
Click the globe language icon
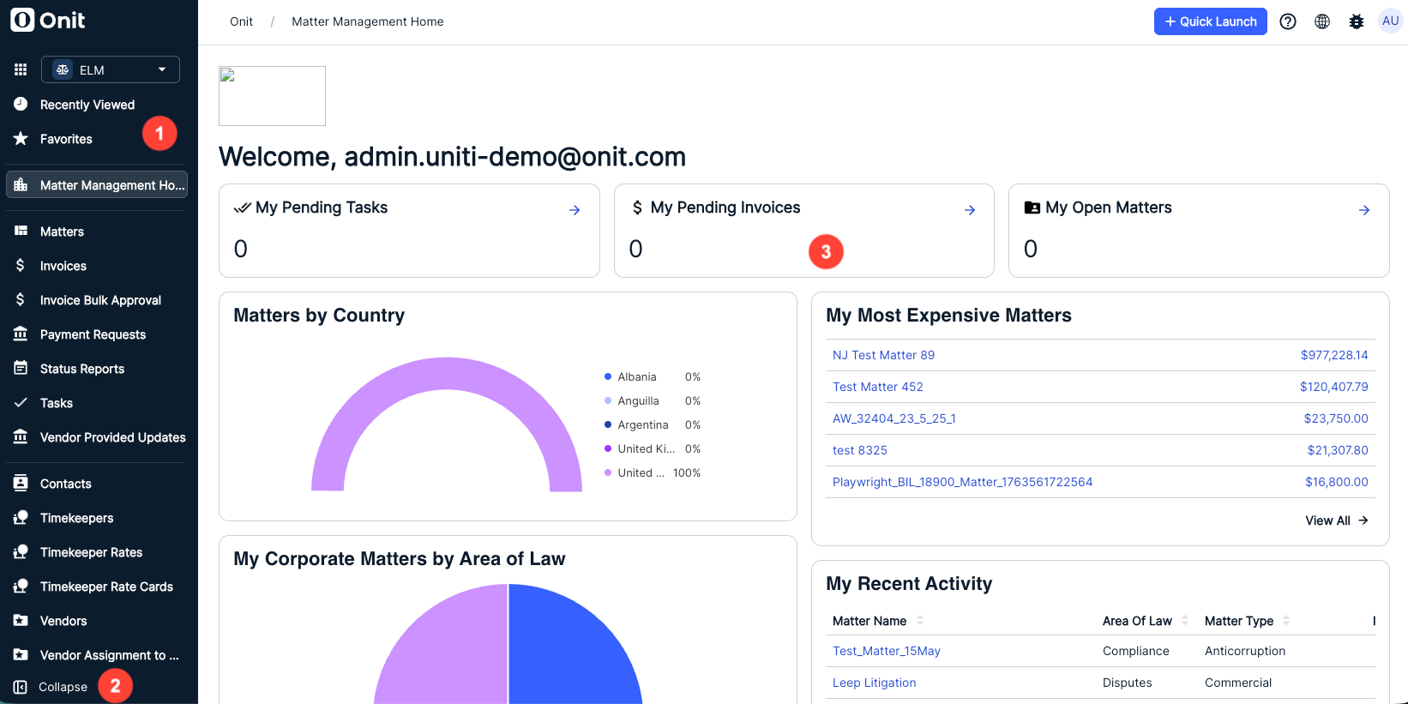click(1322, 21)
